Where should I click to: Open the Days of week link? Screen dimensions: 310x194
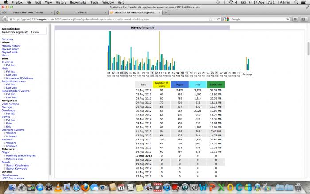[x=9, y=52]
